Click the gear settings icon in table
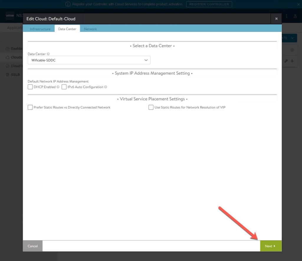The height and width of the screenshot is (261, 302). click(x=292, y=50)
